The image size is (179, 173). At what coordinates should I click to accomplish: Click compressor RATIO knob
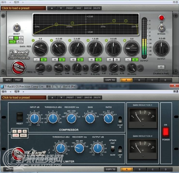point(109,119)
